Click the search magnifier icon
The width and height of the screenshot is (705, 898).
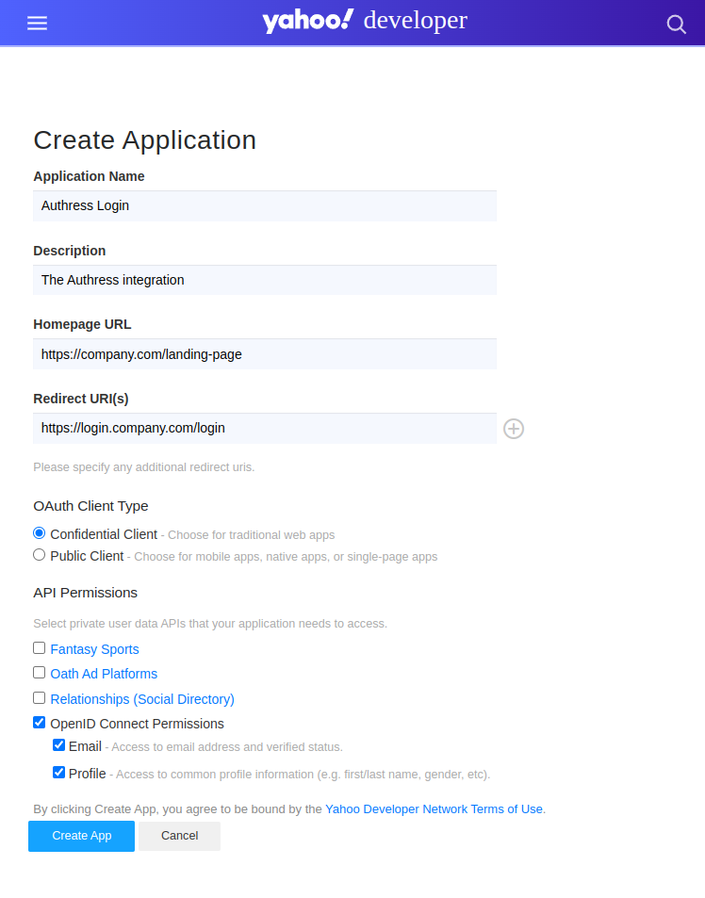pos(677,24)
